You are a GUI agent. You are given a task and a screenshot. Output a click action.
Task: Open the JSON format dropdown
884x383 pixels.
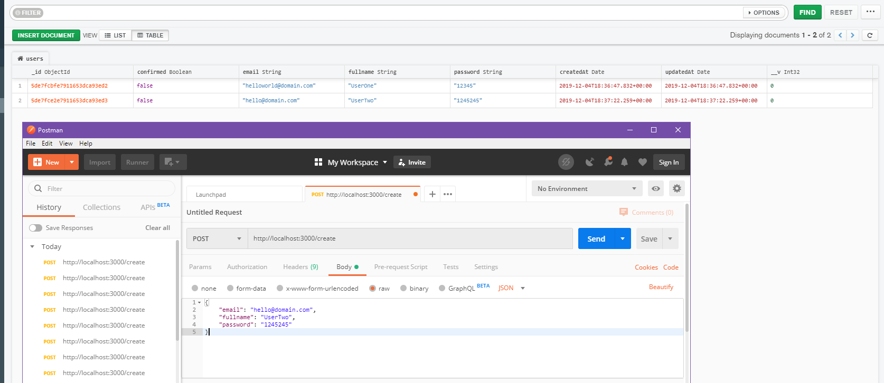pos(511,288)
